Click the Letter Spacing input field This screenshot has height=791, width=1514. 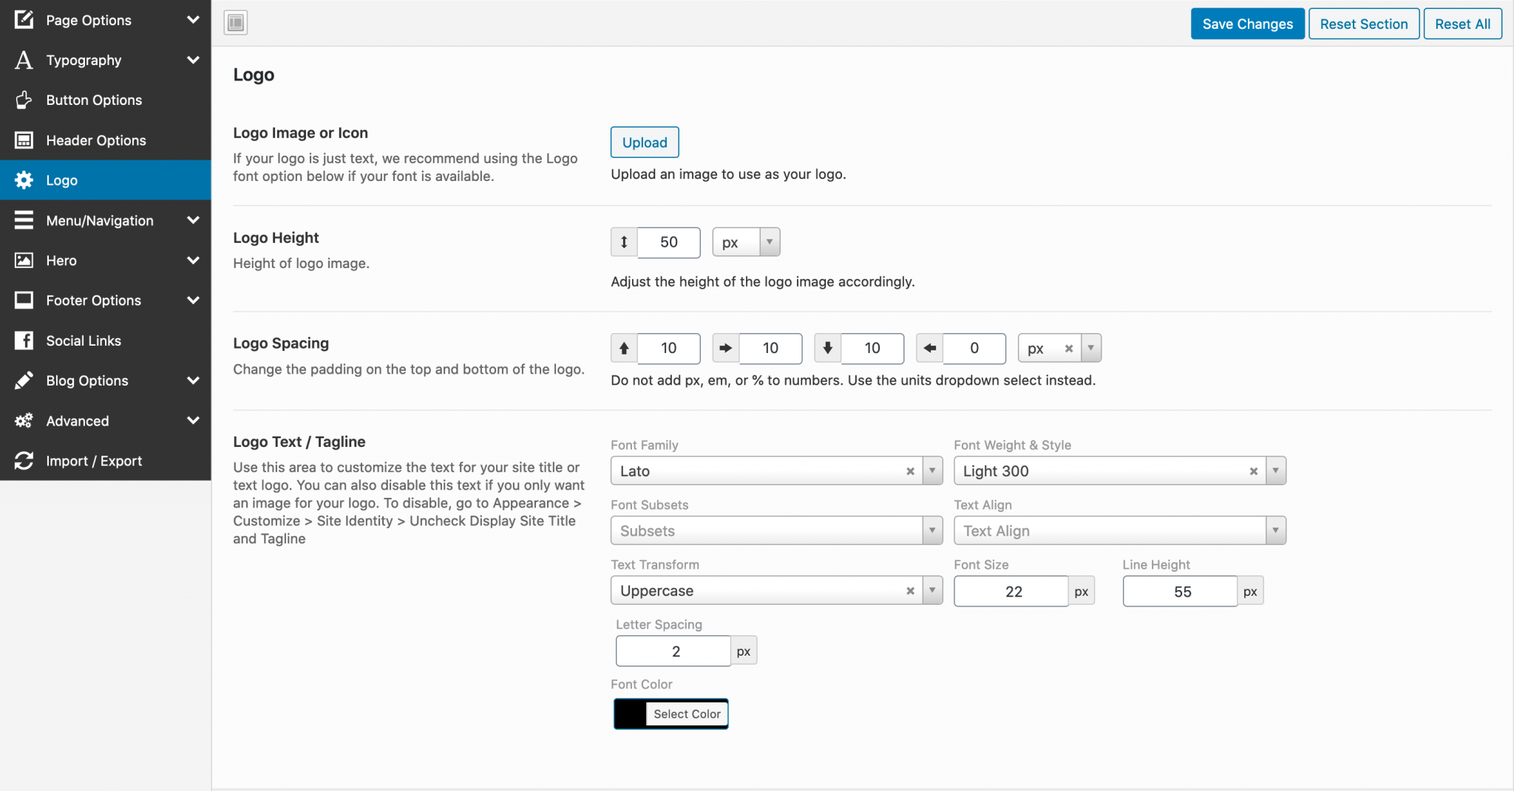pos(673,651)
